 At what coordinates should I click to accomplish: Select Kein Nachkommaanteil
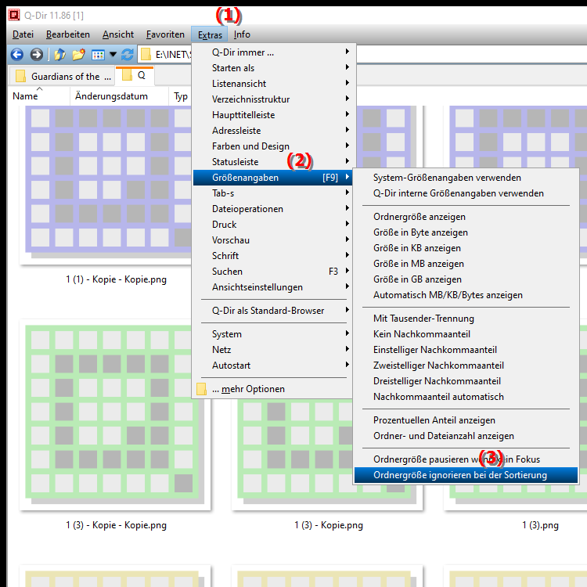click(x=466, y=334)
